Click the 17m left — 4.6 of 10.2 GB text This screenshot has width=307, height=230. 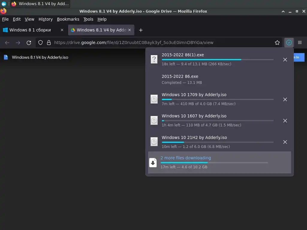(184, 167)
